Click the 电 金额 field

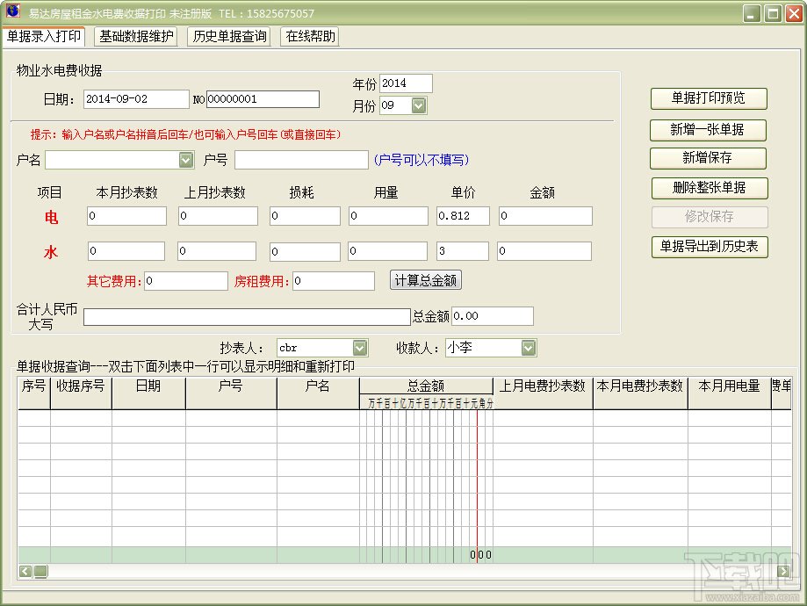click(545, 216)
